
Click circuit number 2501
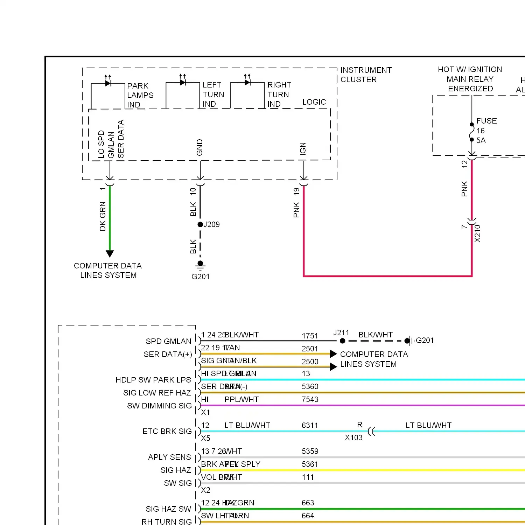(x=310, y=349)
